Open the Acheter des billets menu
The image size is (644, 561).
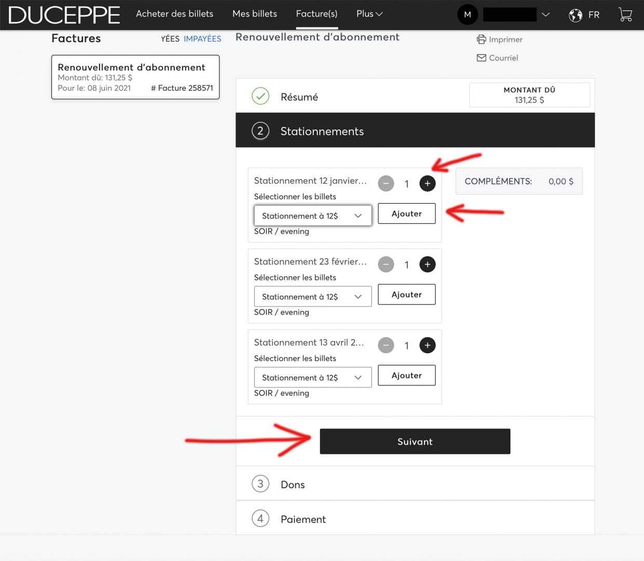174,14
